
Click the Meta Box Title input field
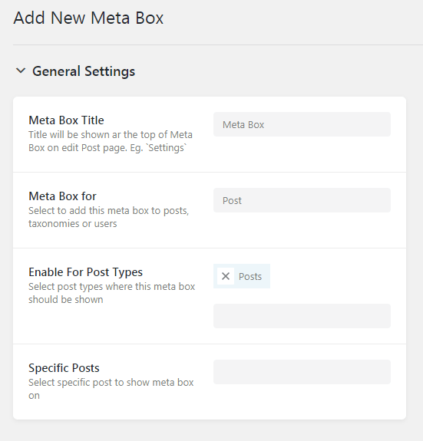(x=302, y=124)
